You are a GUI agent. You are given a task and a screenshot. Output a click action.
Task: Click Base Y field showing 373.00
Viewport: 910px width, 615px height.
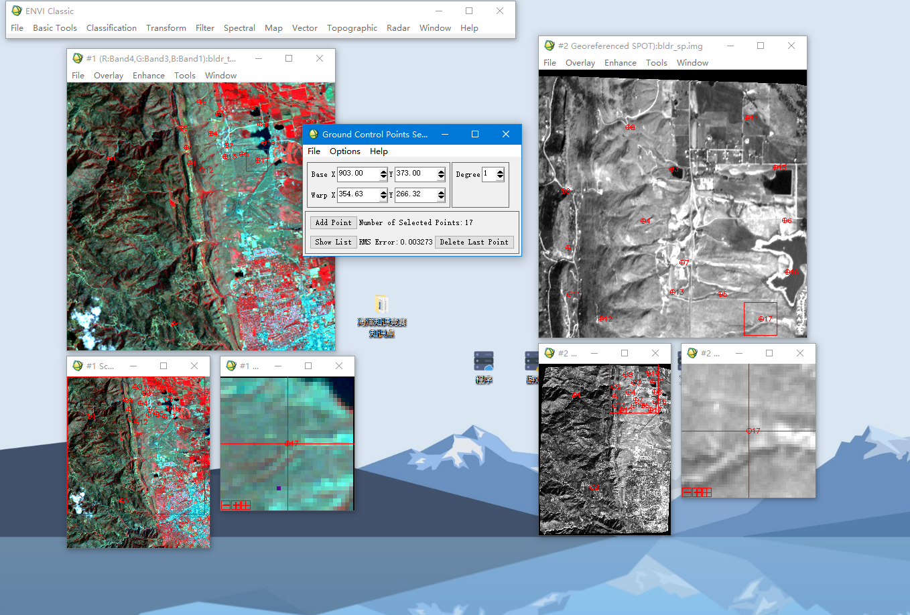(x=415, y=174)
